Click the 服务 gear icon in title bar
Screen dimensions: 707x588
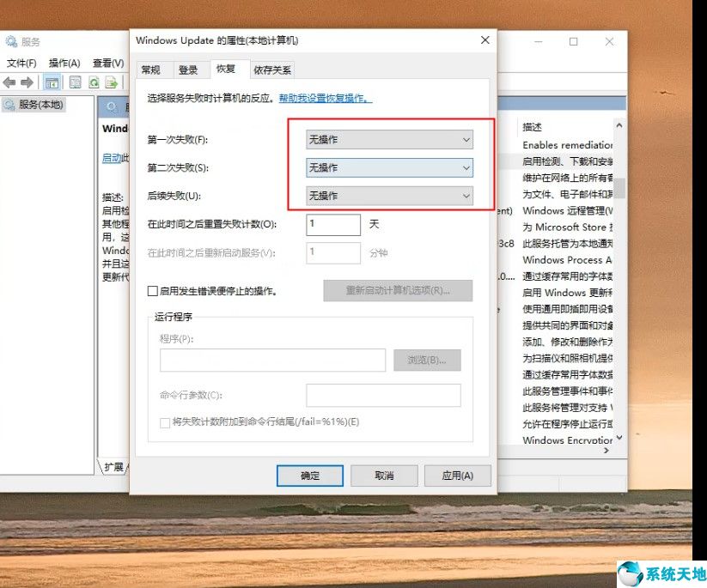11,42
